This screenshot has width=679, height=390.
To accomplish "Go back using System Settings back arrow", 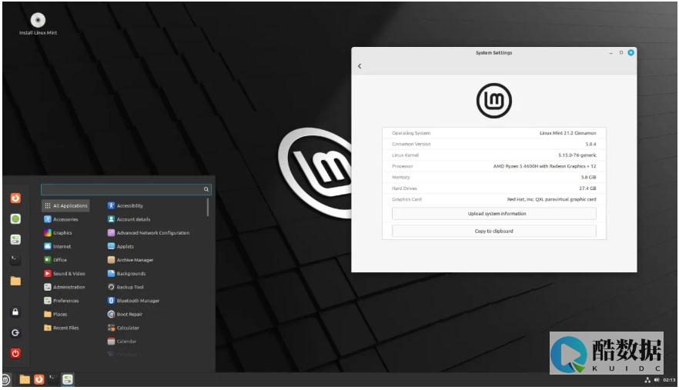I will click(x=360, y=66).
